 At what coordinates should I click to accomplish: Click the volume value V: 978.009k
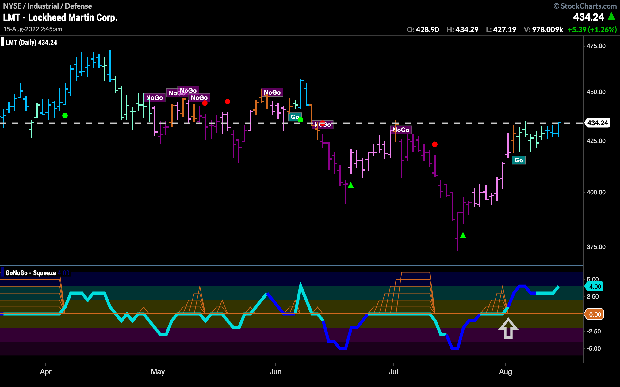click(543, 29)
